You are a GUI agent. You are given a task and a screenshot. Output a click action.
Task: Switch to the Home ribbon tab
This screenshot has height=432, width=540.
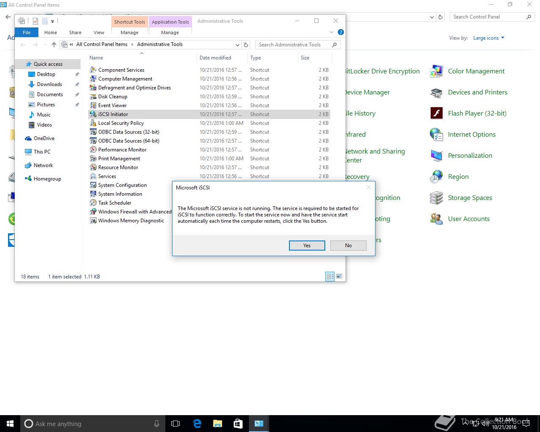(x=51, y=32)
